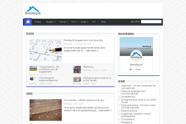Click the BedreByg.dk round profile avatar
Screen dimensions: 186x124
click(136, 56)
